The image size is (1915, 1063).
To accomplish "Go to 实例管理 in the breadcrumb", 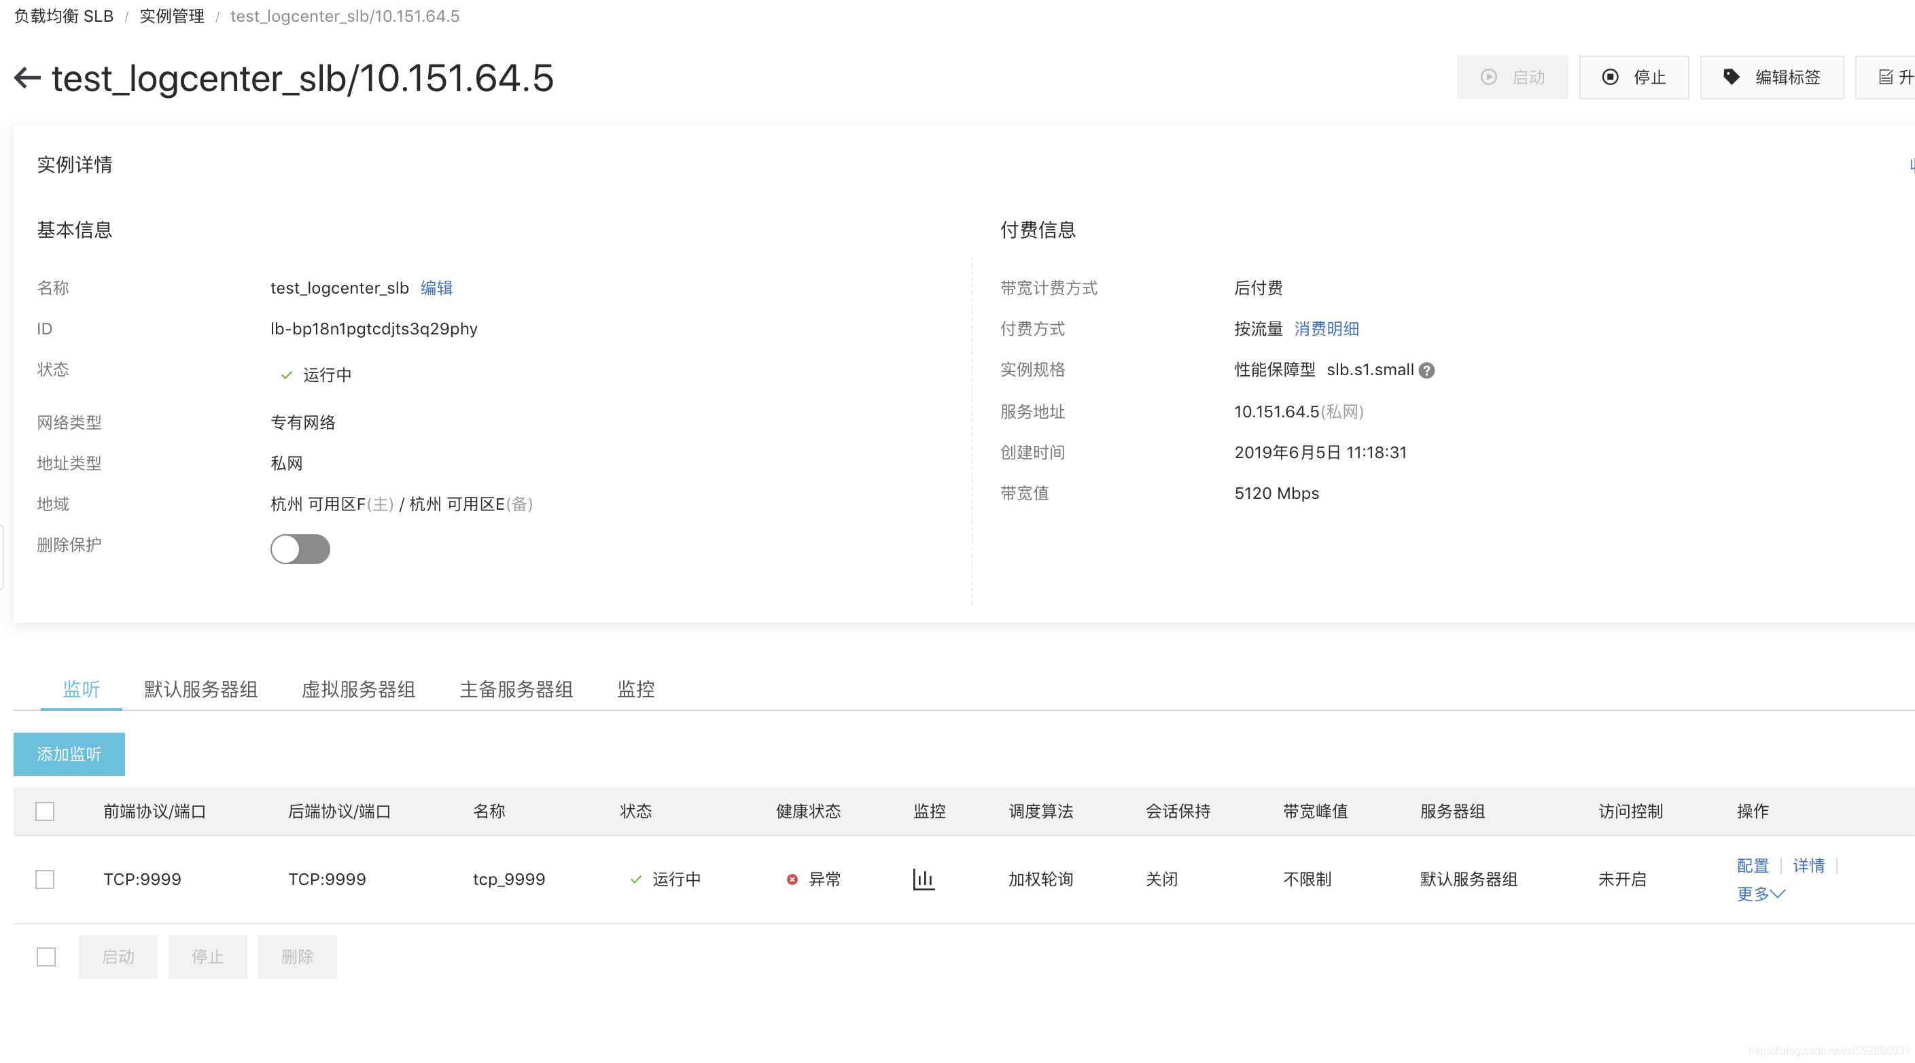I will pyautogui.click(x=172, y=16).
